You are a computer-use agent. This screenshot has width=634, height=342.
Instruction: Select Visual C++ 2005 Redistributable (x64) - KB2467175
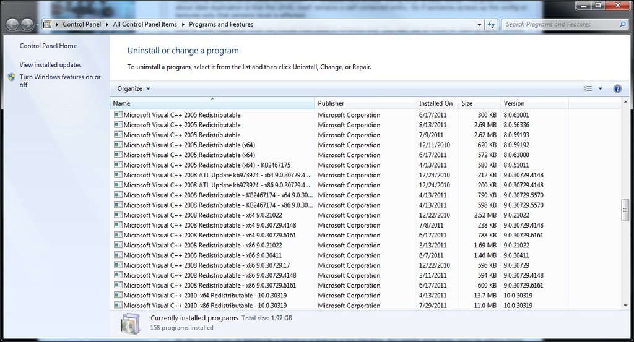(x=207, y=165)
